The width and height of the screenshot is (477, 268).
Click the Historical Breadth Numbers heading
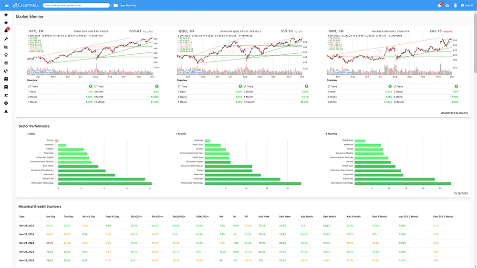pos(40,207)
